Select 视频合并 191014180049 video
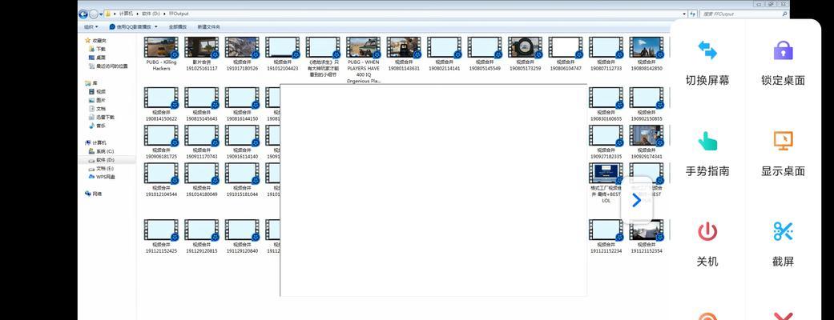 [202, 180]
